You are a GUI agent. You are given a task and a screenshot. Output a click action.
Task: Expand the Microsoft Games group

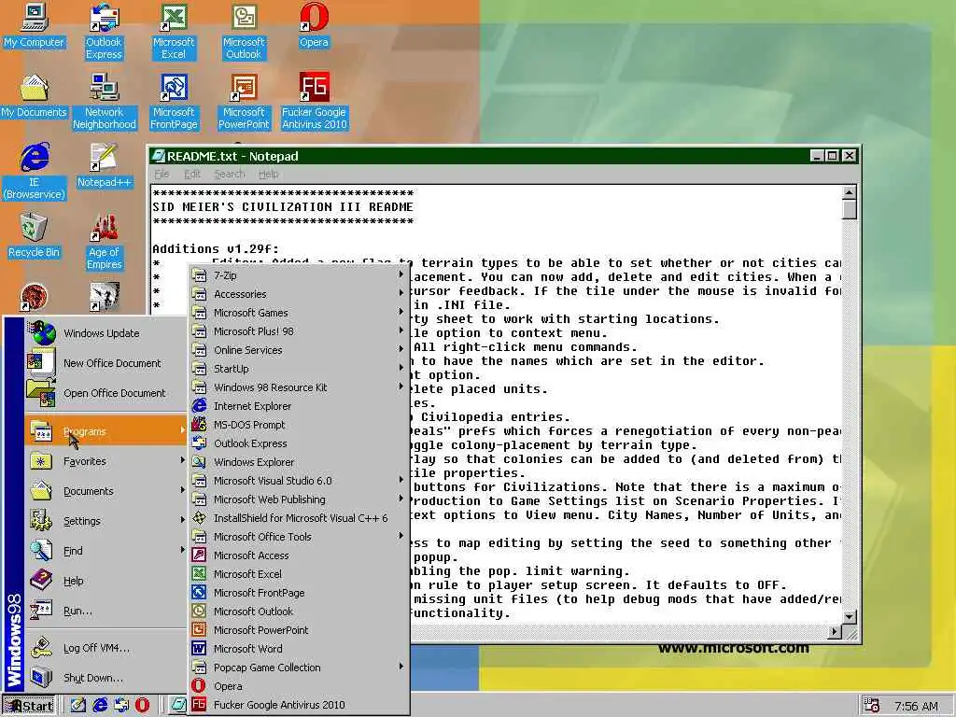coord(298,313)
